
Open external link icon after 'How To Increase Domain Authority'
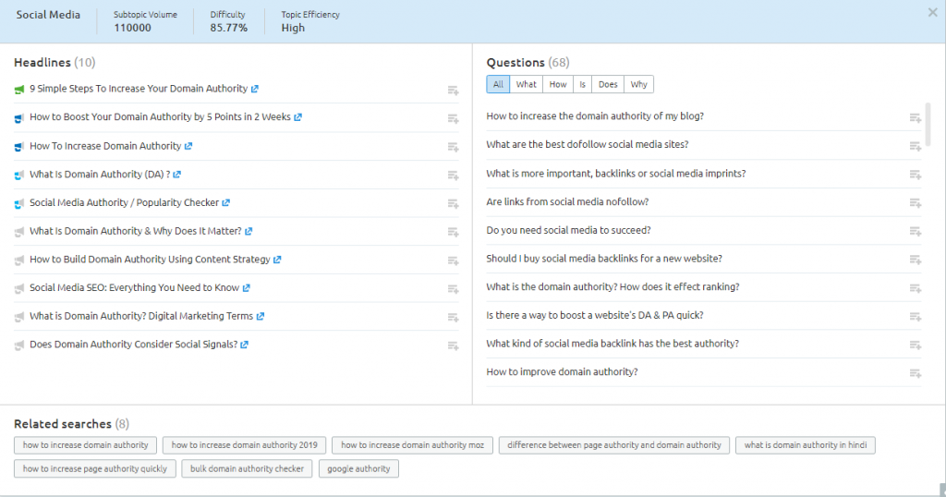click(188, 146)
